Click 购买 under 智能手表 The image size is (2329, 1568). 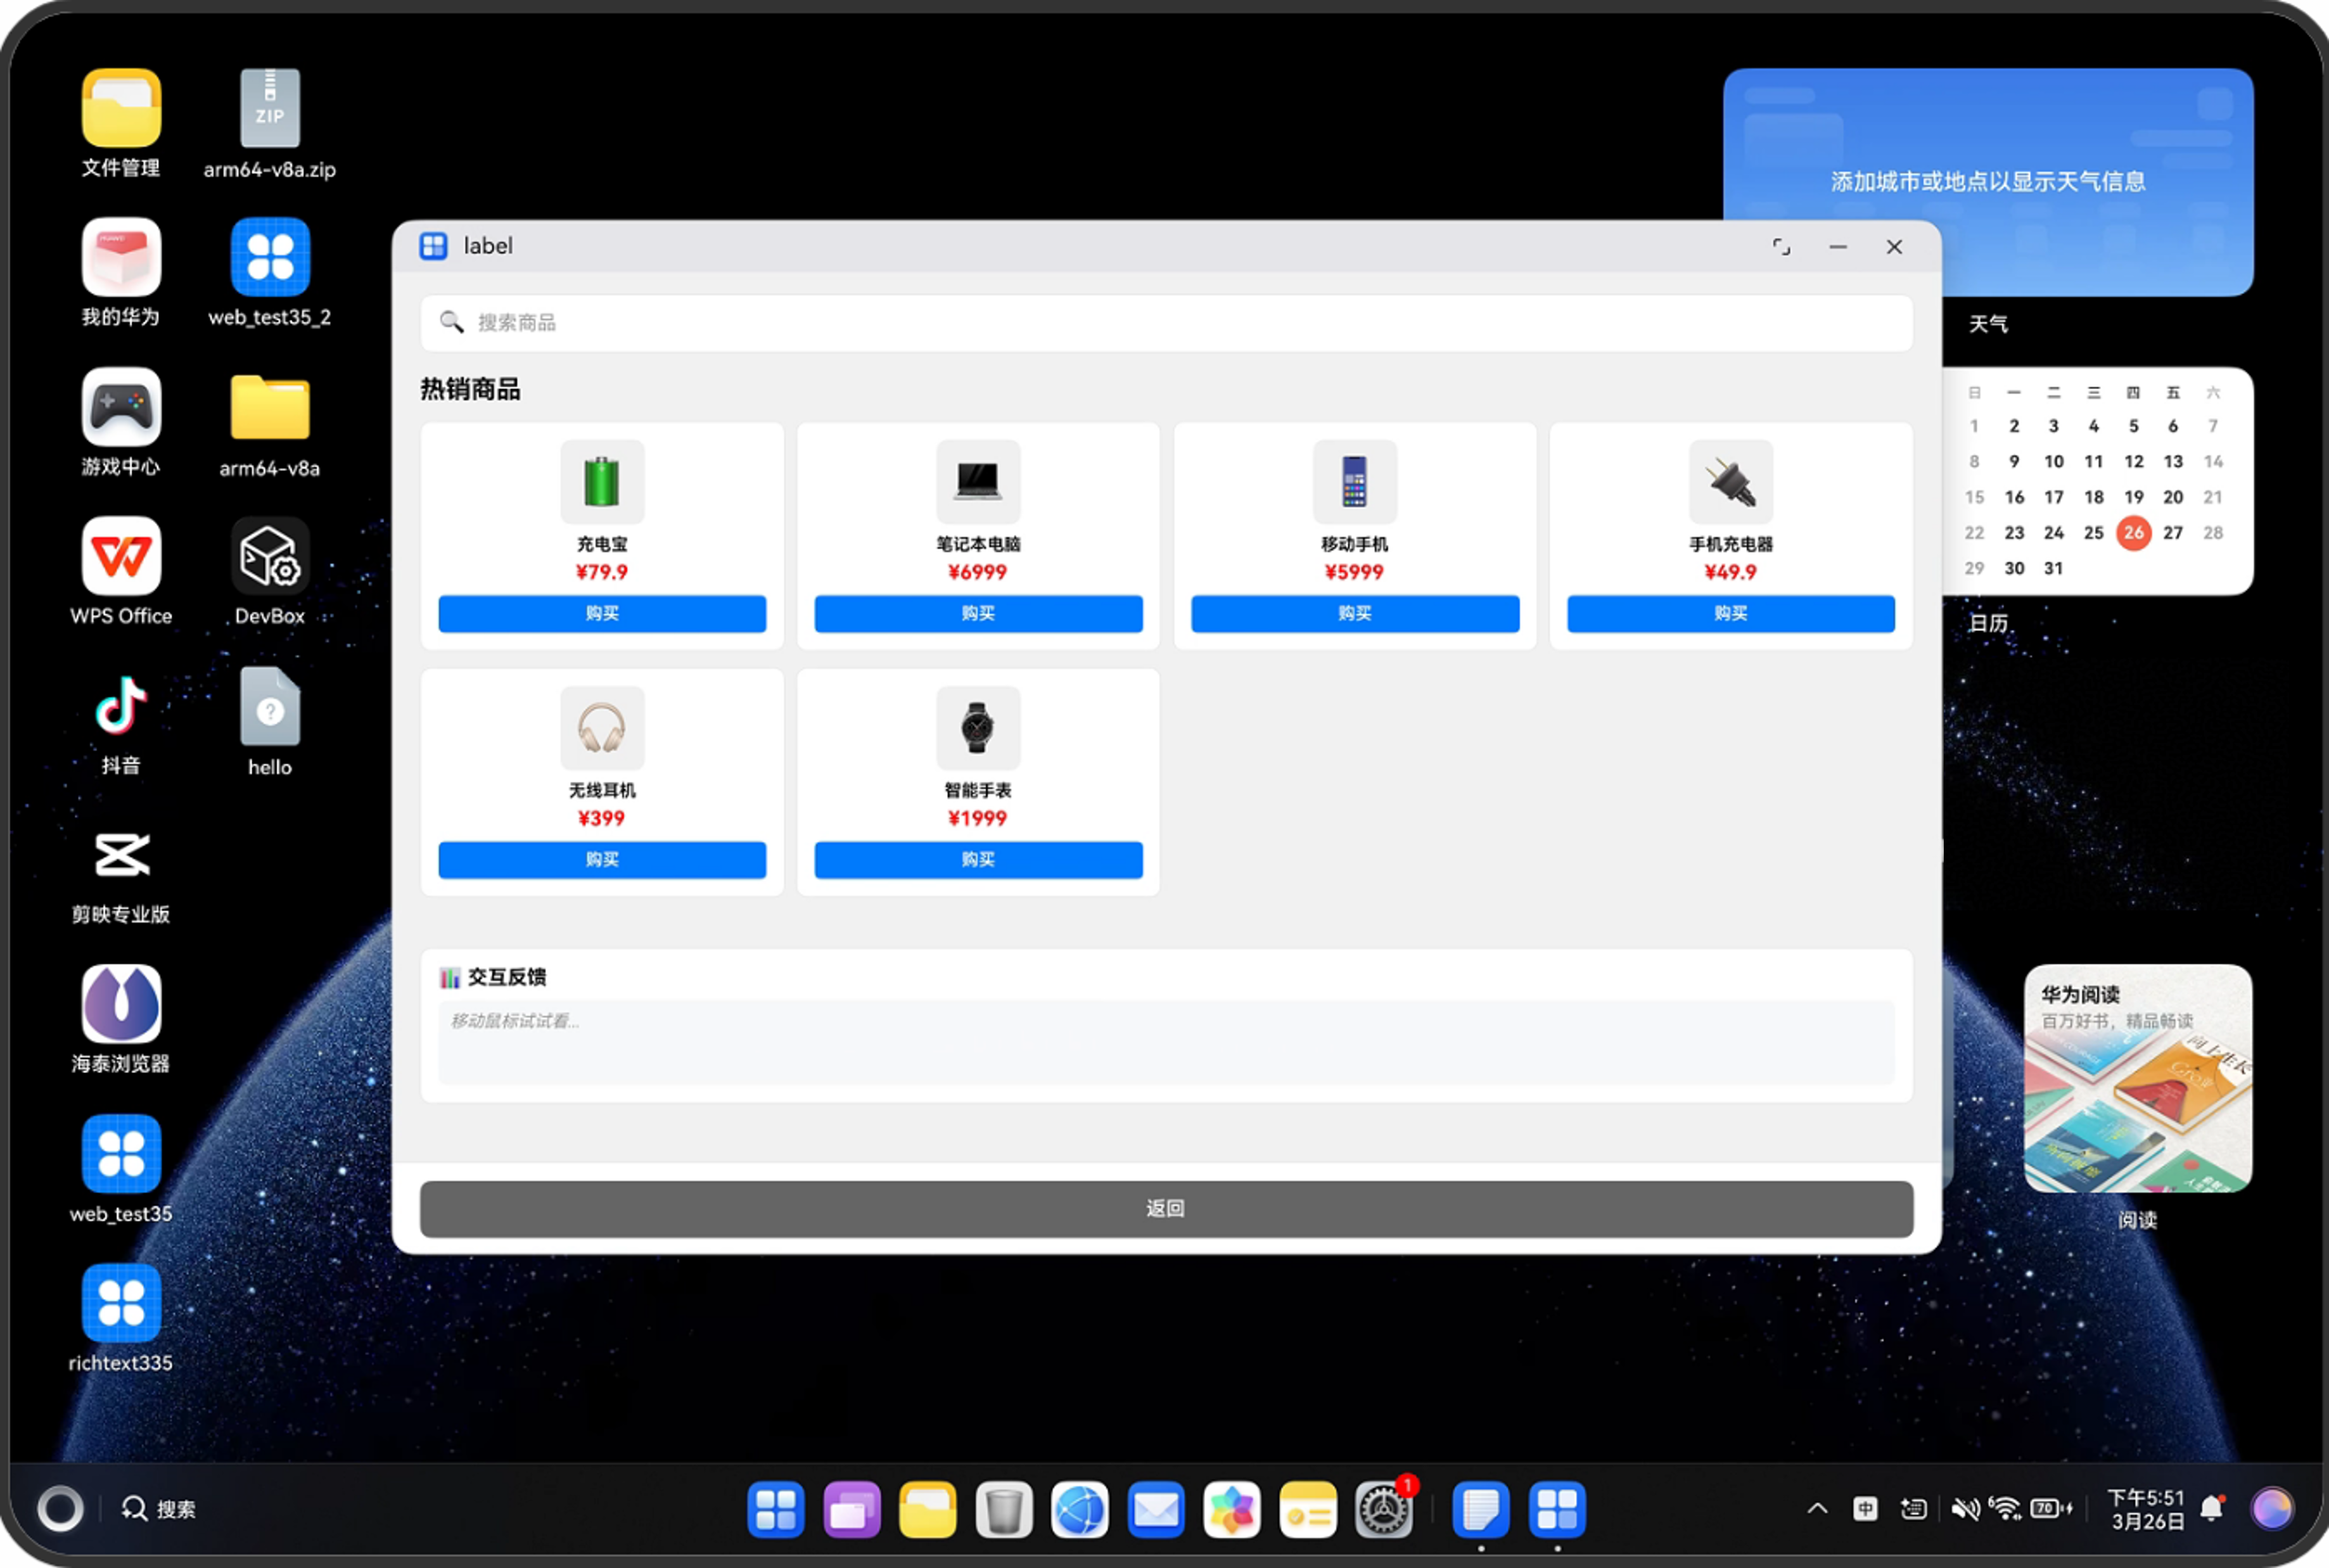pyautogui.click(x=978, y=859)
